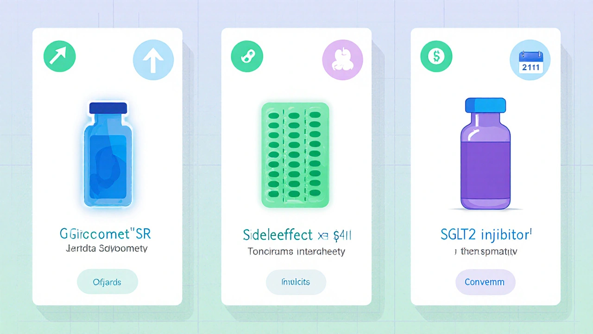This screenshot has height=334, width=593.
Task: Click the thenspmatitv subtitle on third card
Action: click(485, 252)
